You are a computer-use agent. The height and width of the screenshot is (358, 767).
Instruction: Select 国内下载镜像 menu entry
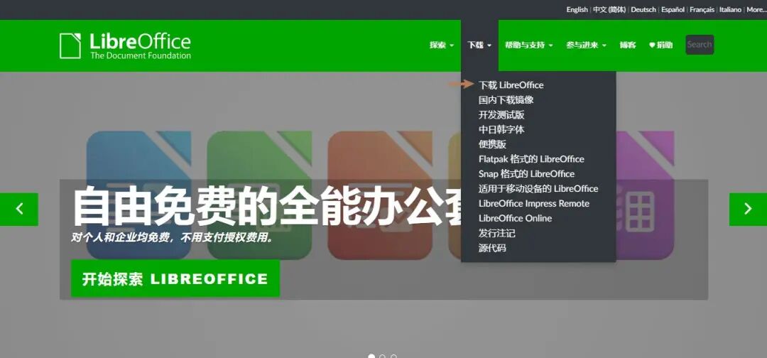[506, 99]
